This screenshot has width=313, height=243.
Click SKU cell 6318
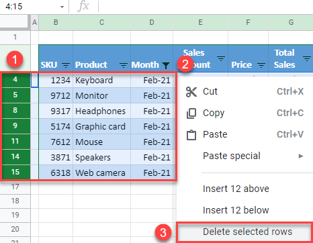click(x=56, y=173)
